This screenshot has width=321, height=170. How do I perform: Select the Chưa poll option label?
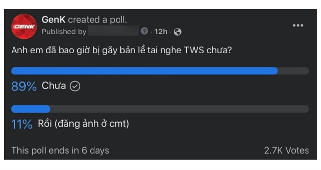(54, 86)
